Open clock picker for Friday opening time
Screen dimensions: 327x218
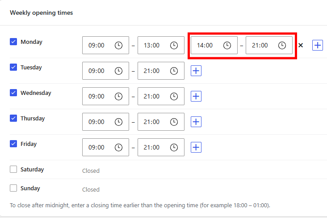click(118, 147)
